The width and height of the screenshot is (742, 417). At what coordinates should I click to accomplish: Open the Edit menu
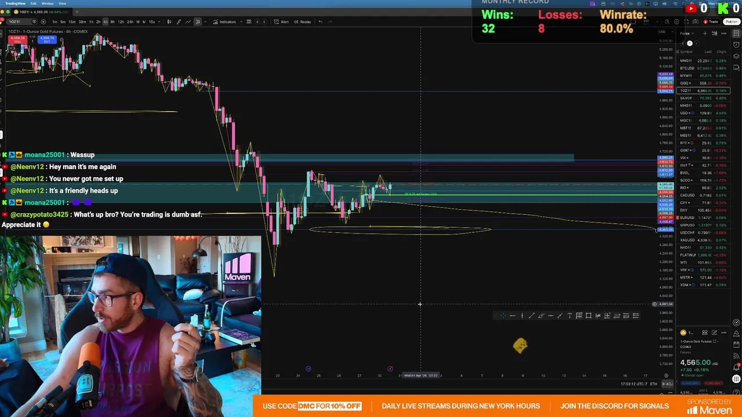(34, 3)
